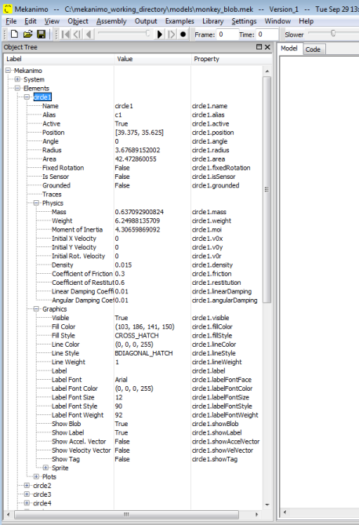359x525 pixels.
Task: Close the Object Tree panel
Action: click(267, 47)
